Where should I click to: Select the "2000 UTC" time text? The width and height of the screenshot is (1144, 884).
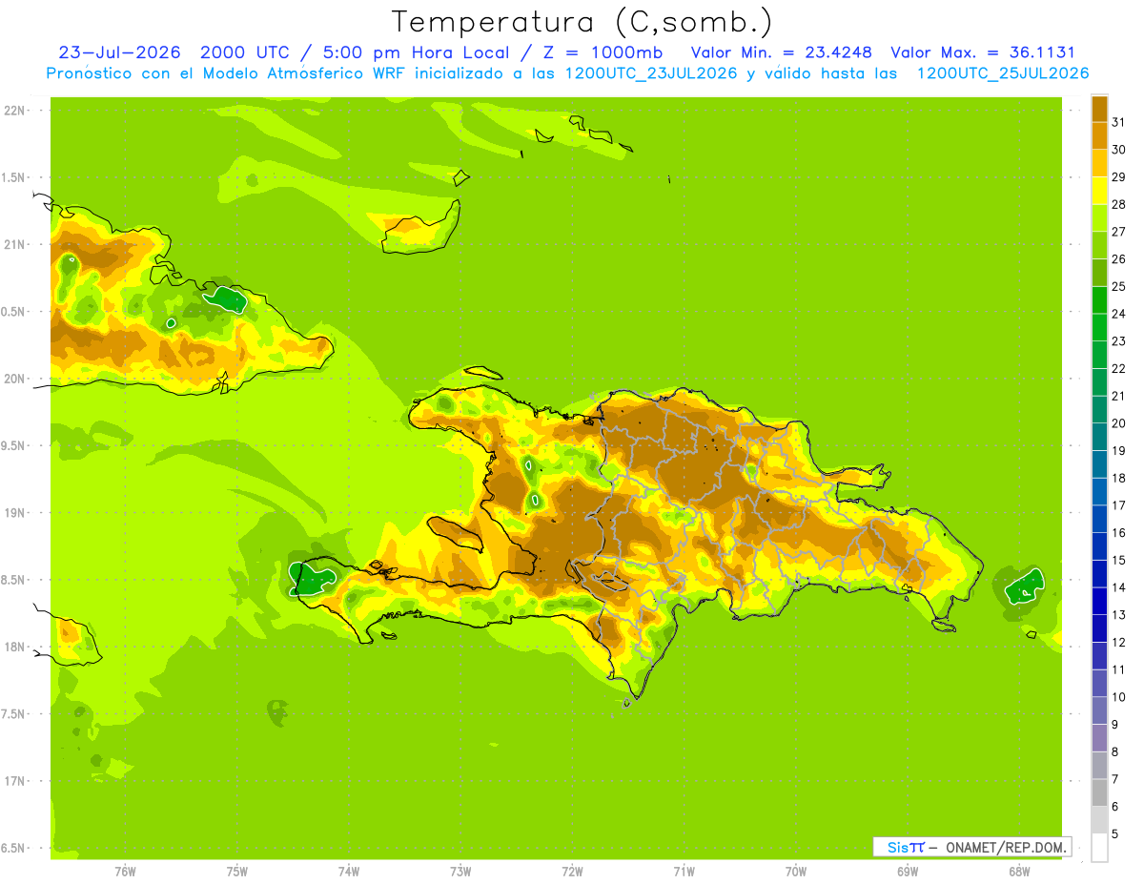coord(243,52)
